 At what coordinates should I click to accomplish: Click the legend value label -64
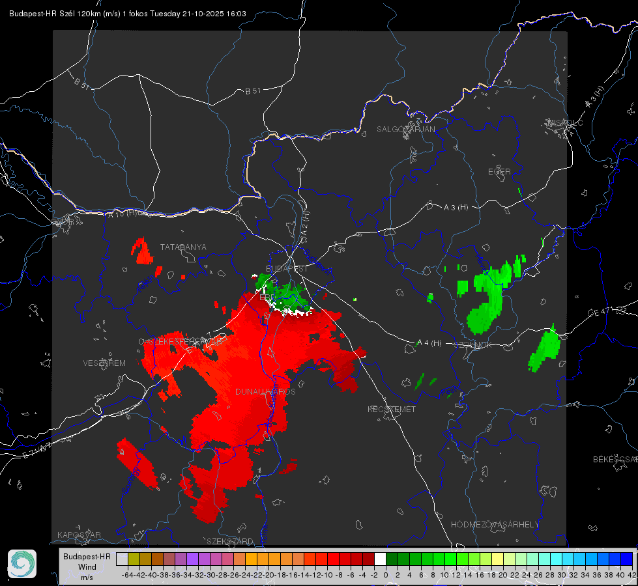point(128,575)
